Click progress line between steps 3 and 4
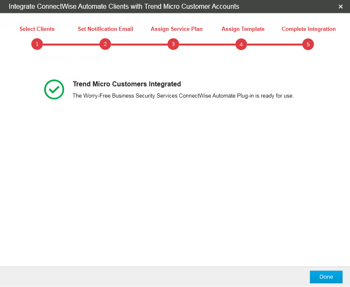 coord(207,44)
